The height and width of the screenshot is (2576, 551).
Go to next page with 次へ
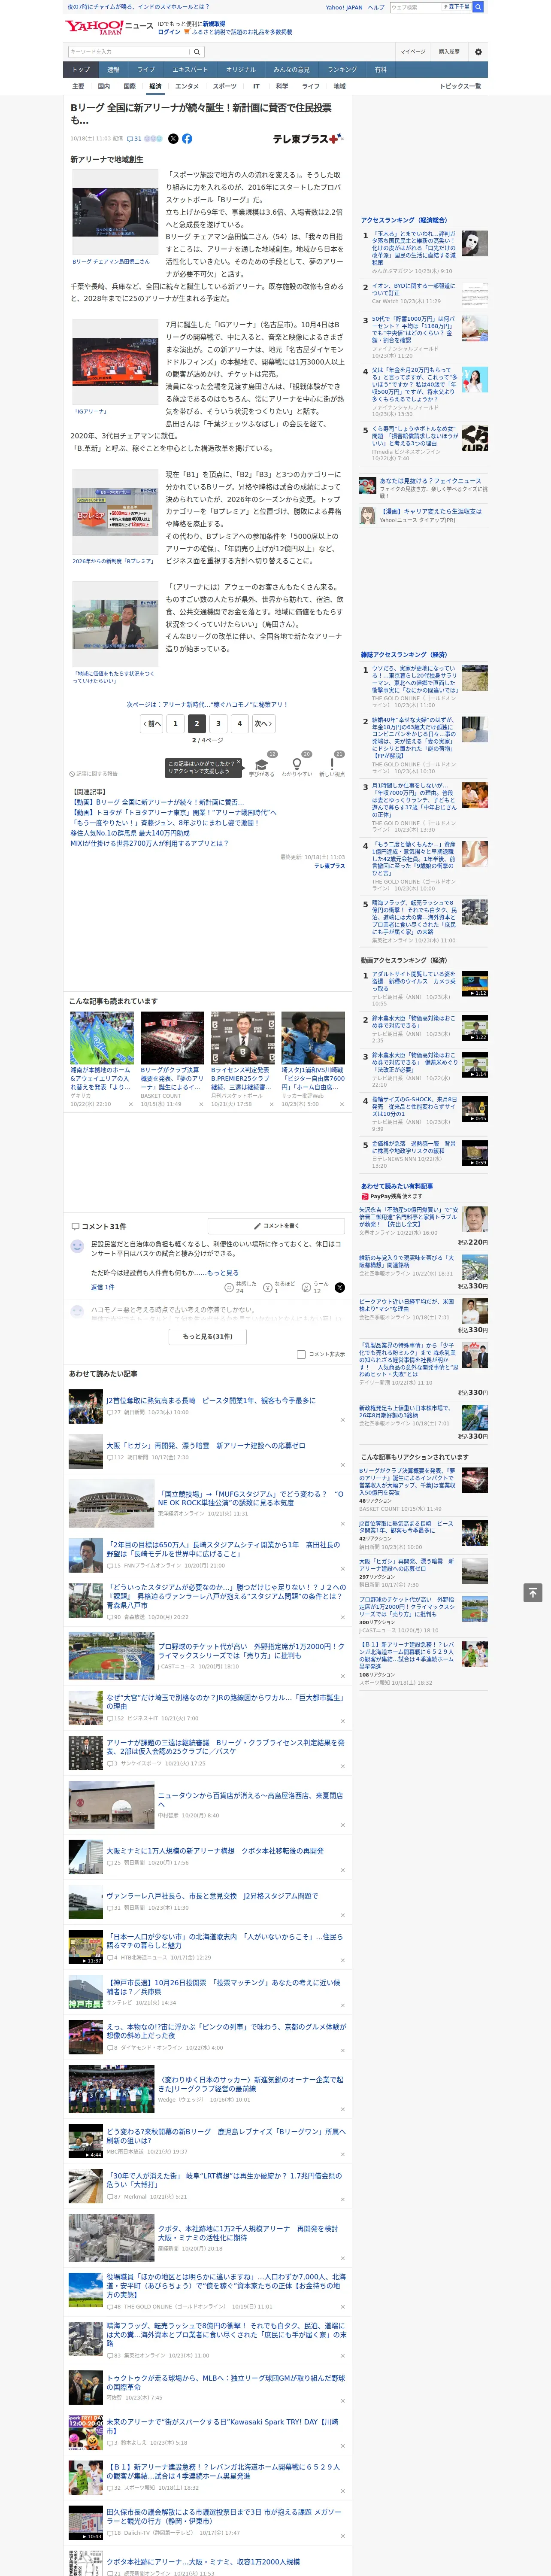[262, 723]
